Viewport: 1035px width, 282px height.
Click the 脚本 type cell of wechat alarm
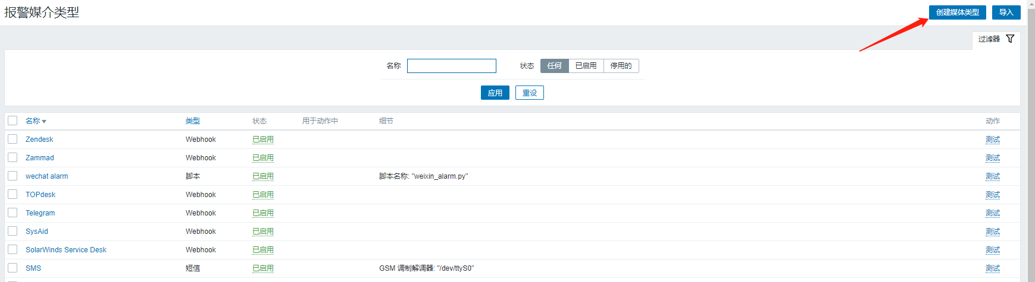pos(193,176)
